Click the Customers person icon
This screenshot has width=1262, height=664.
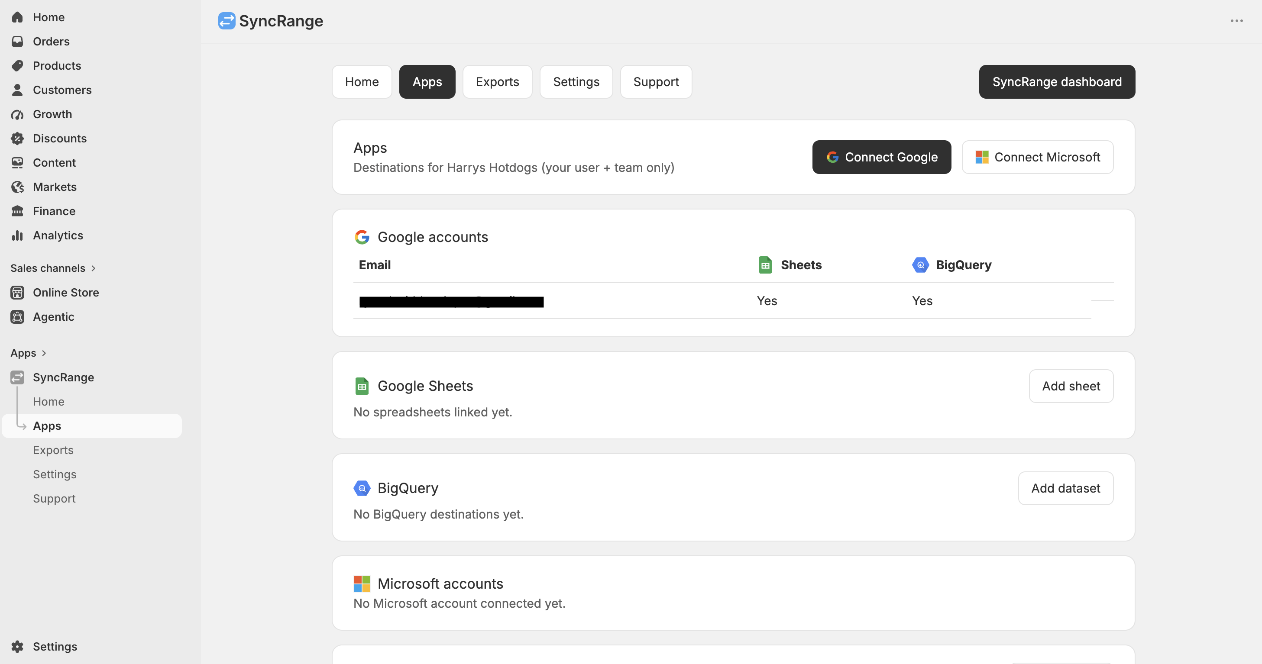pos(17,90)
